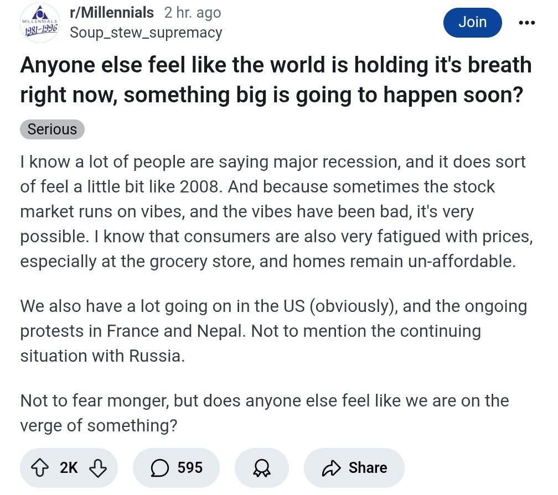The height and width of the screenshot is (495, 558).
Task: Click the 'Not to fear monger' closing paragraph
Action: pos(265,413)
